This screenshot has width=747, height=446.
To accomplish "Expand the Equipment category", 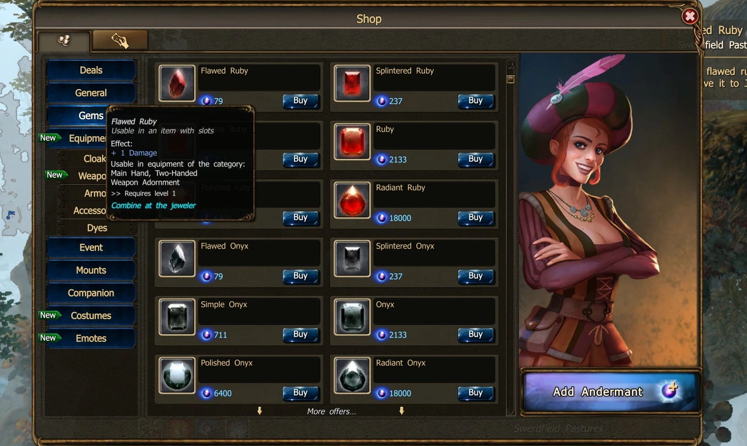I will (x=87, y=138).
